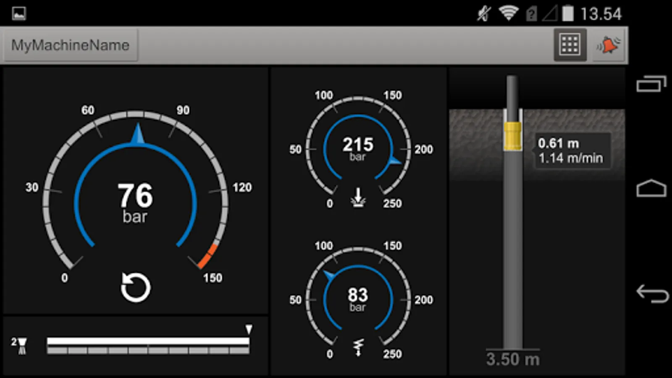This screenshot has width=672, height=378.
Task: Open the alarm bell notifications
Action: click(609, 45)
